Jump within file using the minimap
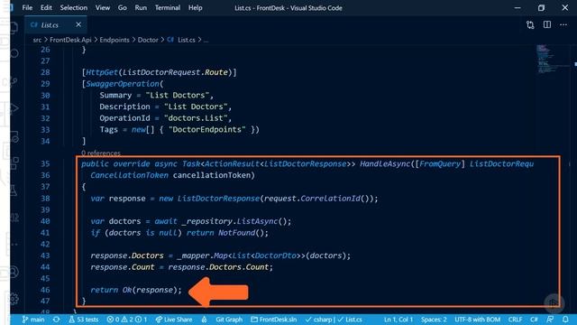The width and height of the screenshot is (577, 325). [x=552, y=59]
